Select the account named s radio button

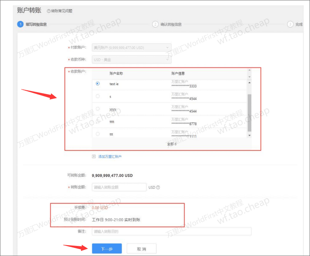click(x=98, y=96)
